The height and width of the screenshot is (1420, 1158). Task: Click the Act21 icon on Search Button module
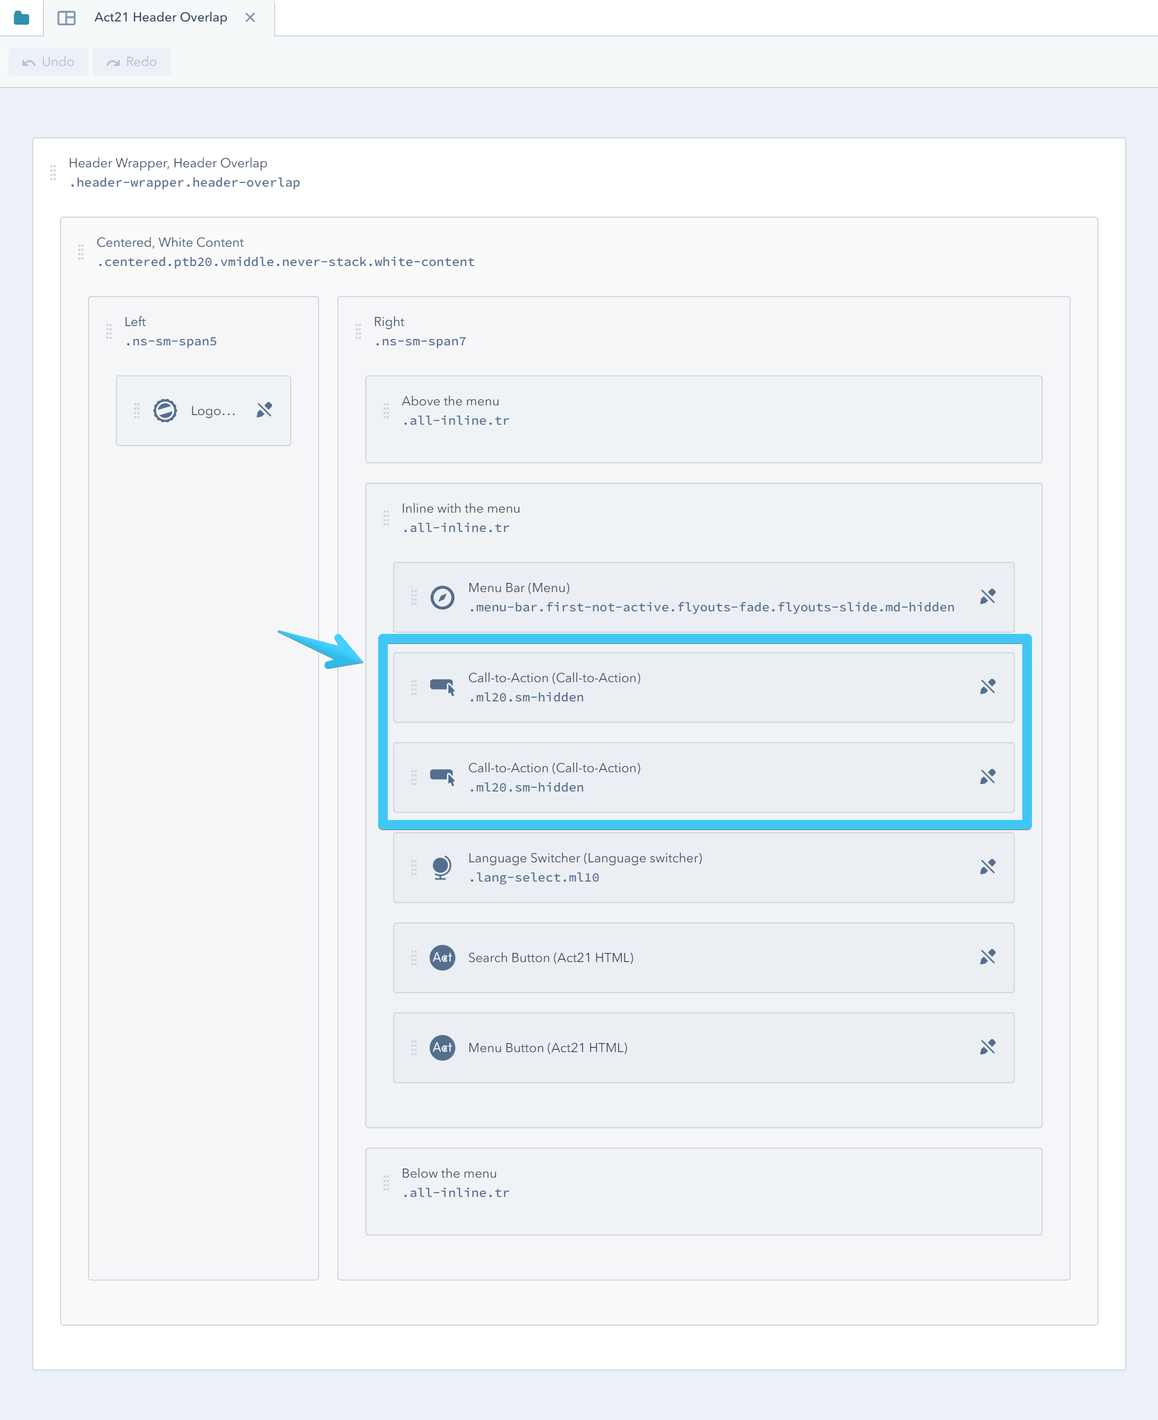[441, 958]
